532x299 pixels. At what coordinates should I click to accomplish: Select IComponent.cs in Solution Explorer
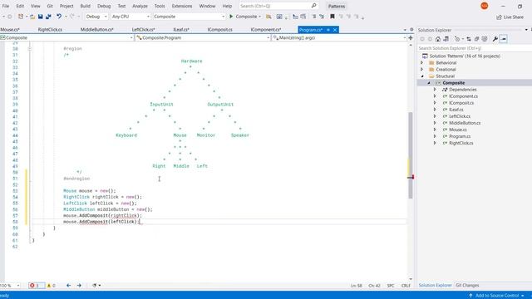point(463,96)
